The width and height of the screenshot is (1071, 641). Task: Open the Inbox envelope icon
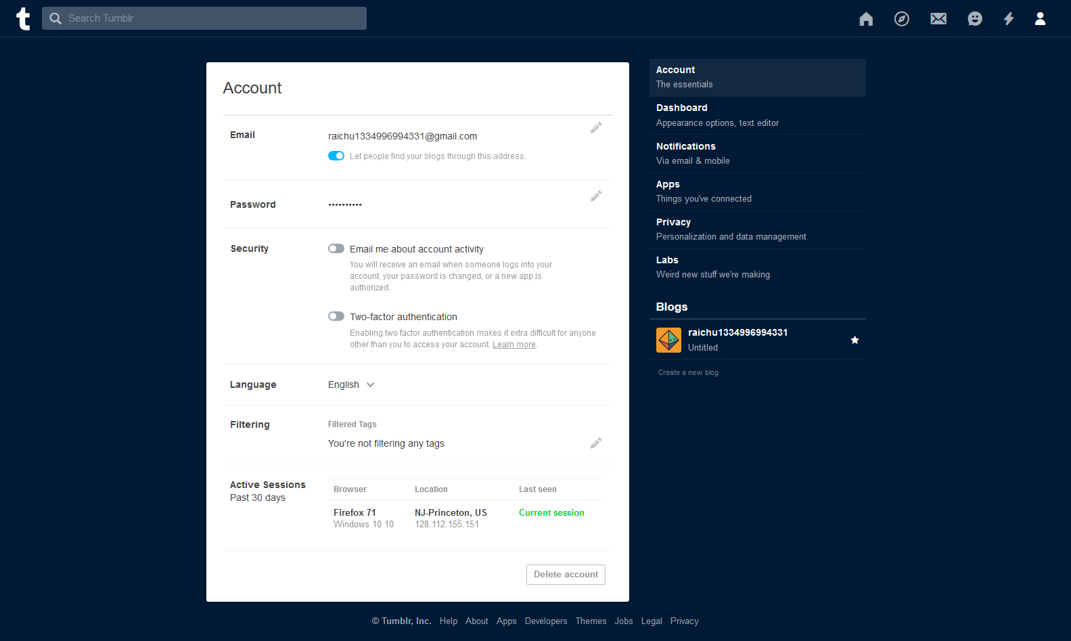click(x=938, y=19)
